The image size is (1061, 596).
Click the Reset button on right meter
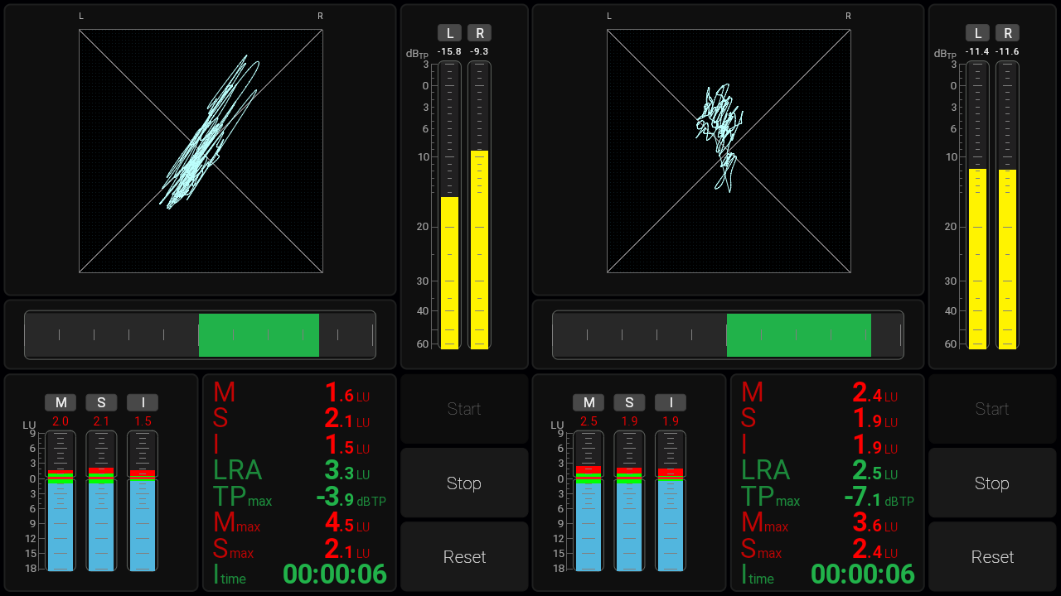[x=991, y=557]
